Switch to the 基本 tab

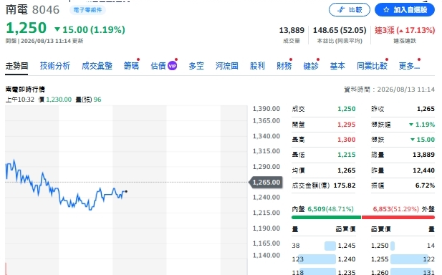pyautogui.click(x=337, y=66)
